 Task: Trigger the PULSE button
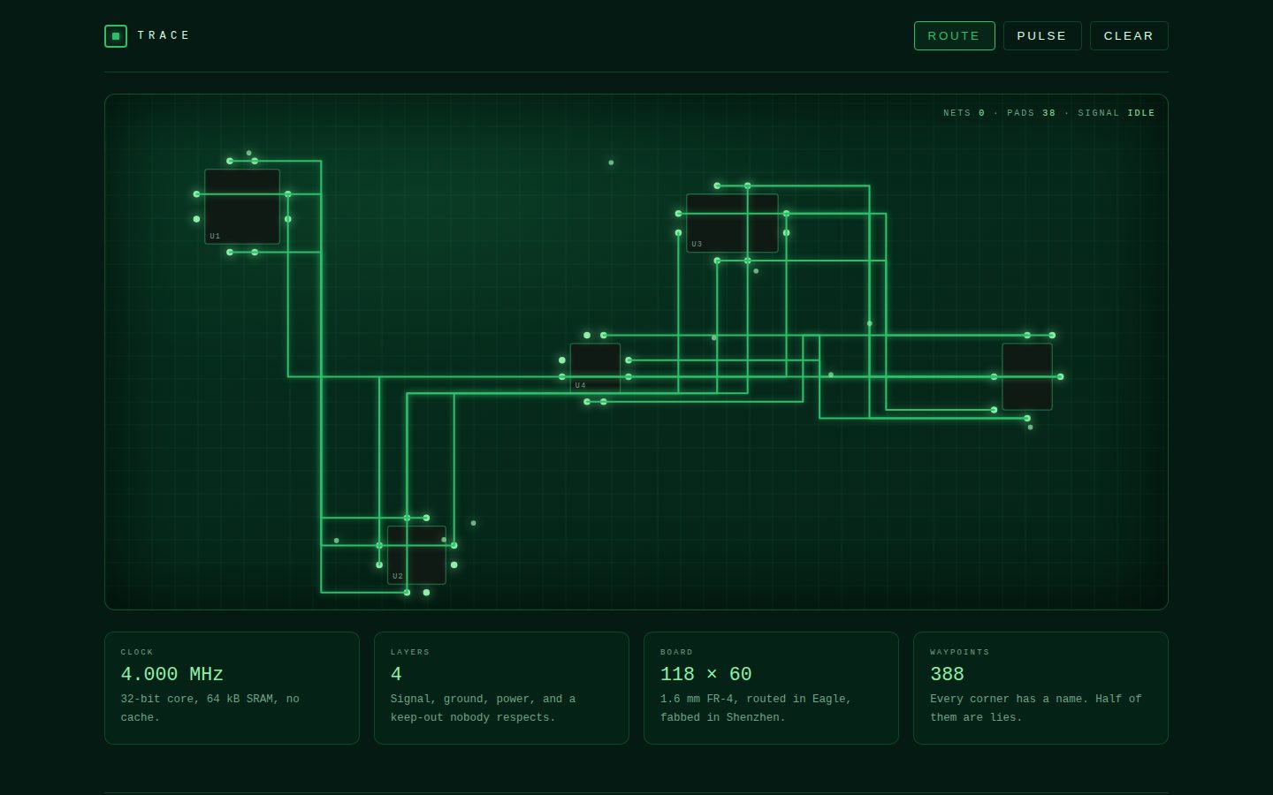1042,36
